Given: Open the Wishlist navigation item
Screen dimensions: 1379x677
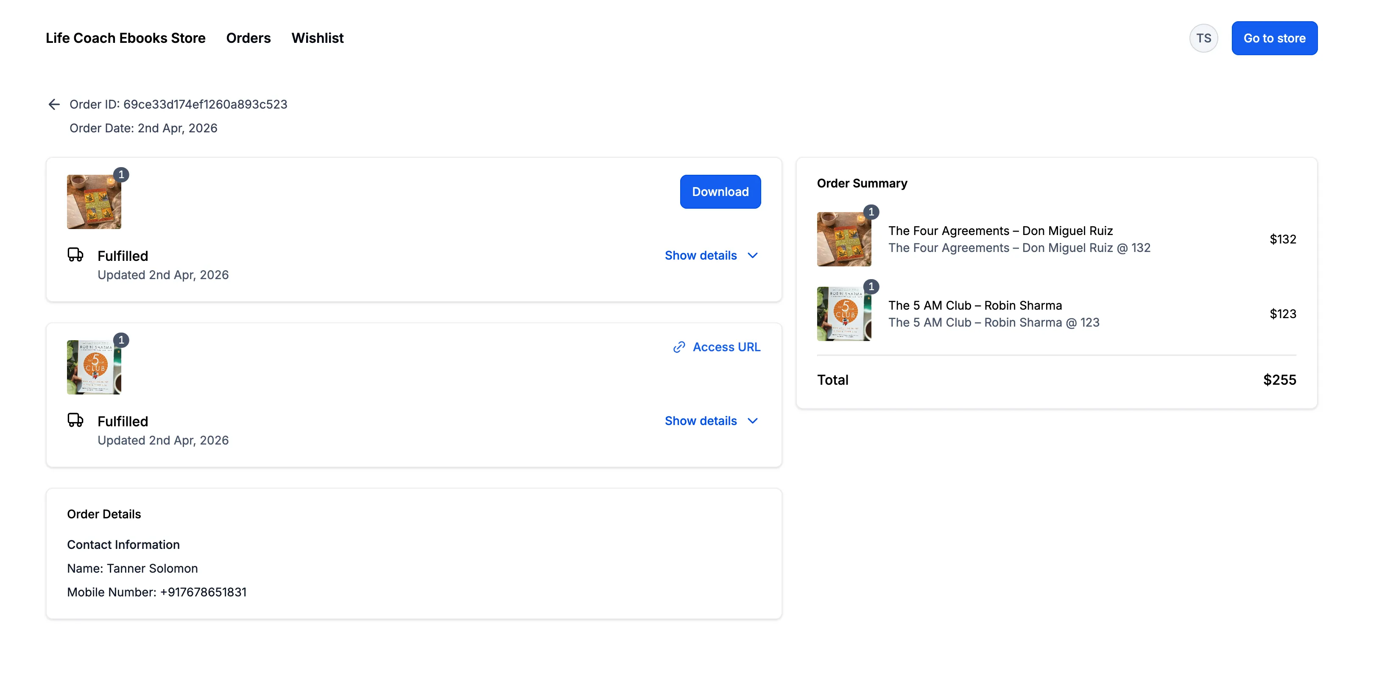Looking at the screenshot, I should [317, 38].
